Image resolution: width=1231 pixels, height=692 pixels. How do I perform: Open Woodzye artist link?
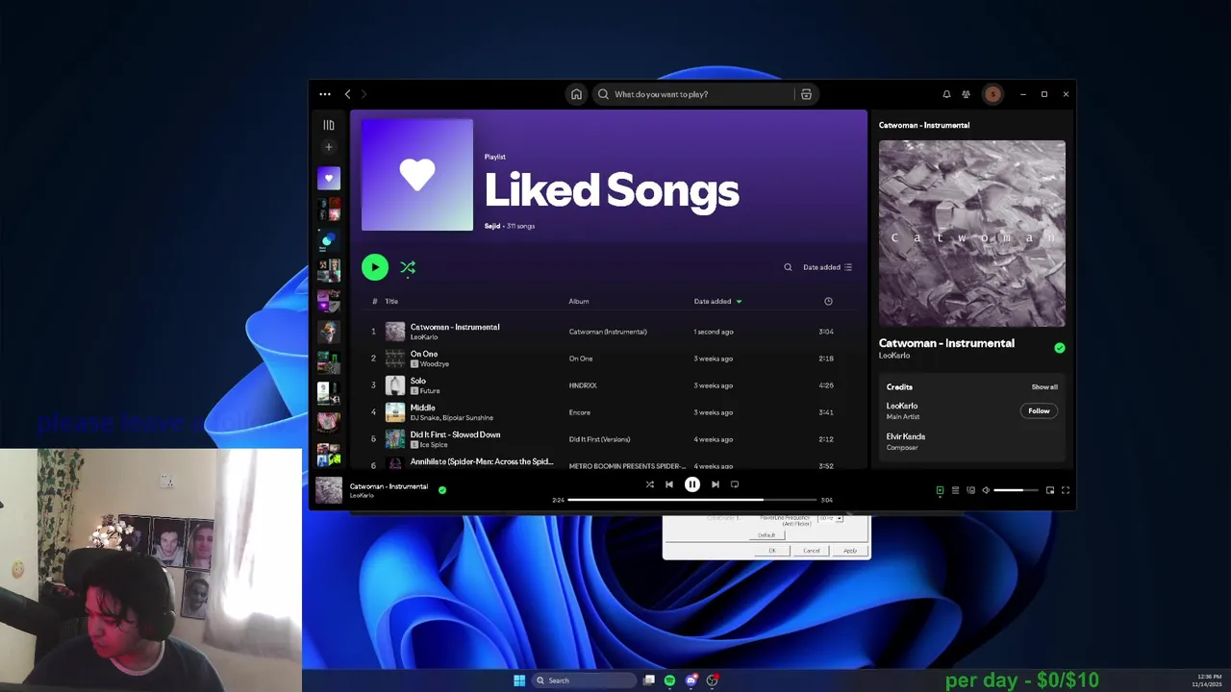(435, 364)
